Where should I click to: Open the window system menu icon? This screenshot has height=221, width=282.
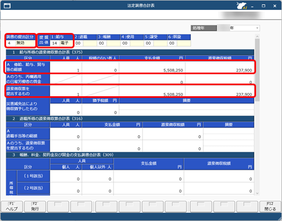click(7, 5)
